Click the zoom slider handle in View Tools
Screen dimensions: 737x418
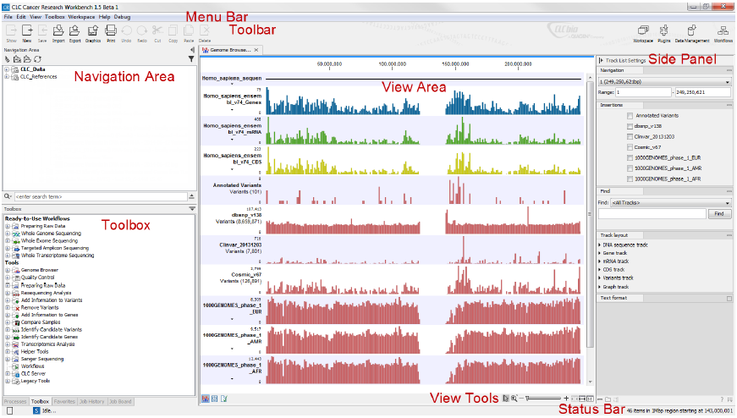click(528, 399)
